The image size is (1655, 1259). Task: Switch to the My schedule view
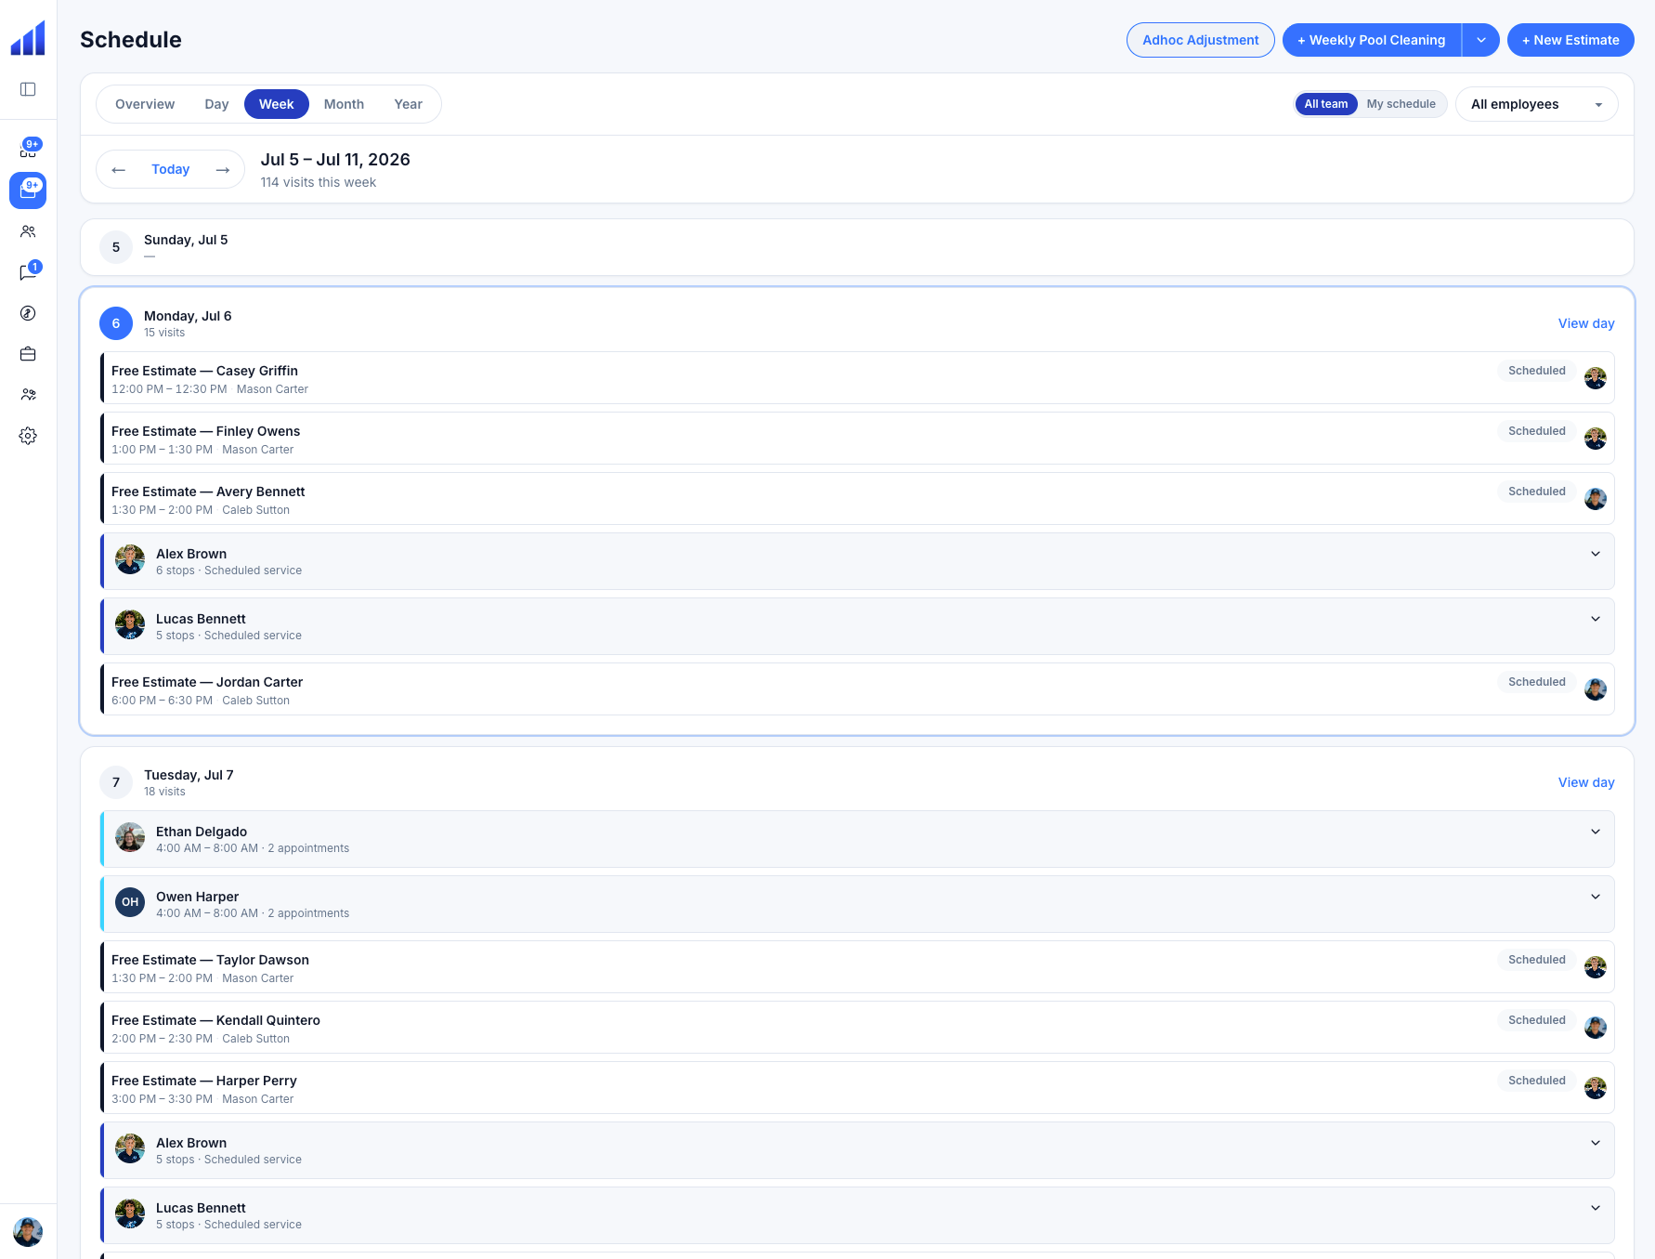click(1401, 104)
